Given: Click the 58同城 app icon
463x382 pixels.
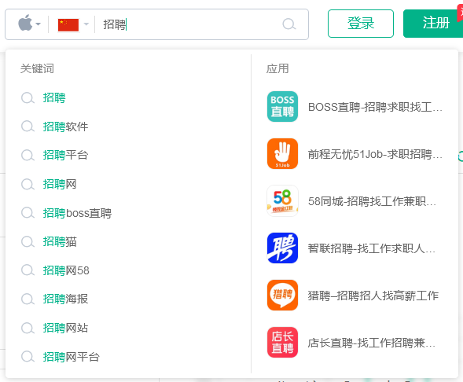Looking at the screenshot, I should pos(282,200).
